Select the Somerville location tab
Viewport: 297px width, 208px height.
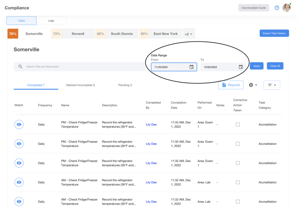[x=34, y=34]
